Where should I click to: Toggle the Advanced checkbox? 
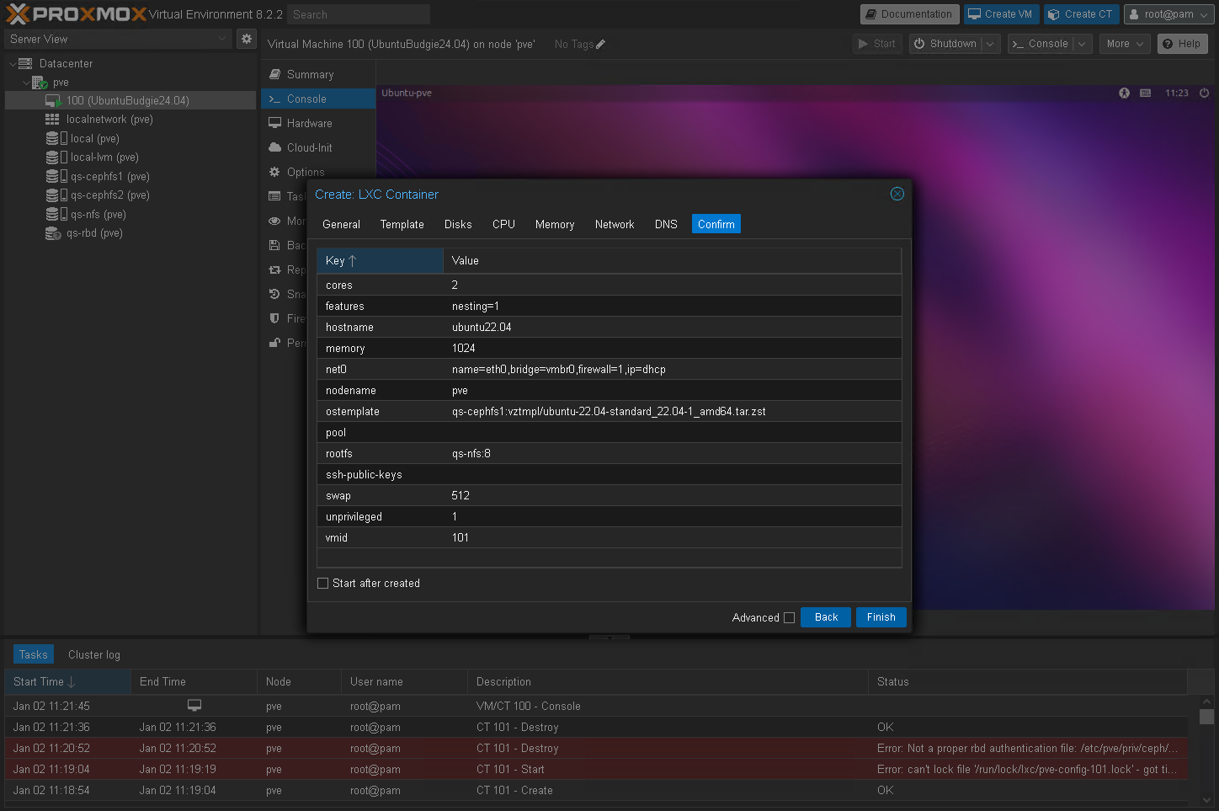click(x=789, y=617)
